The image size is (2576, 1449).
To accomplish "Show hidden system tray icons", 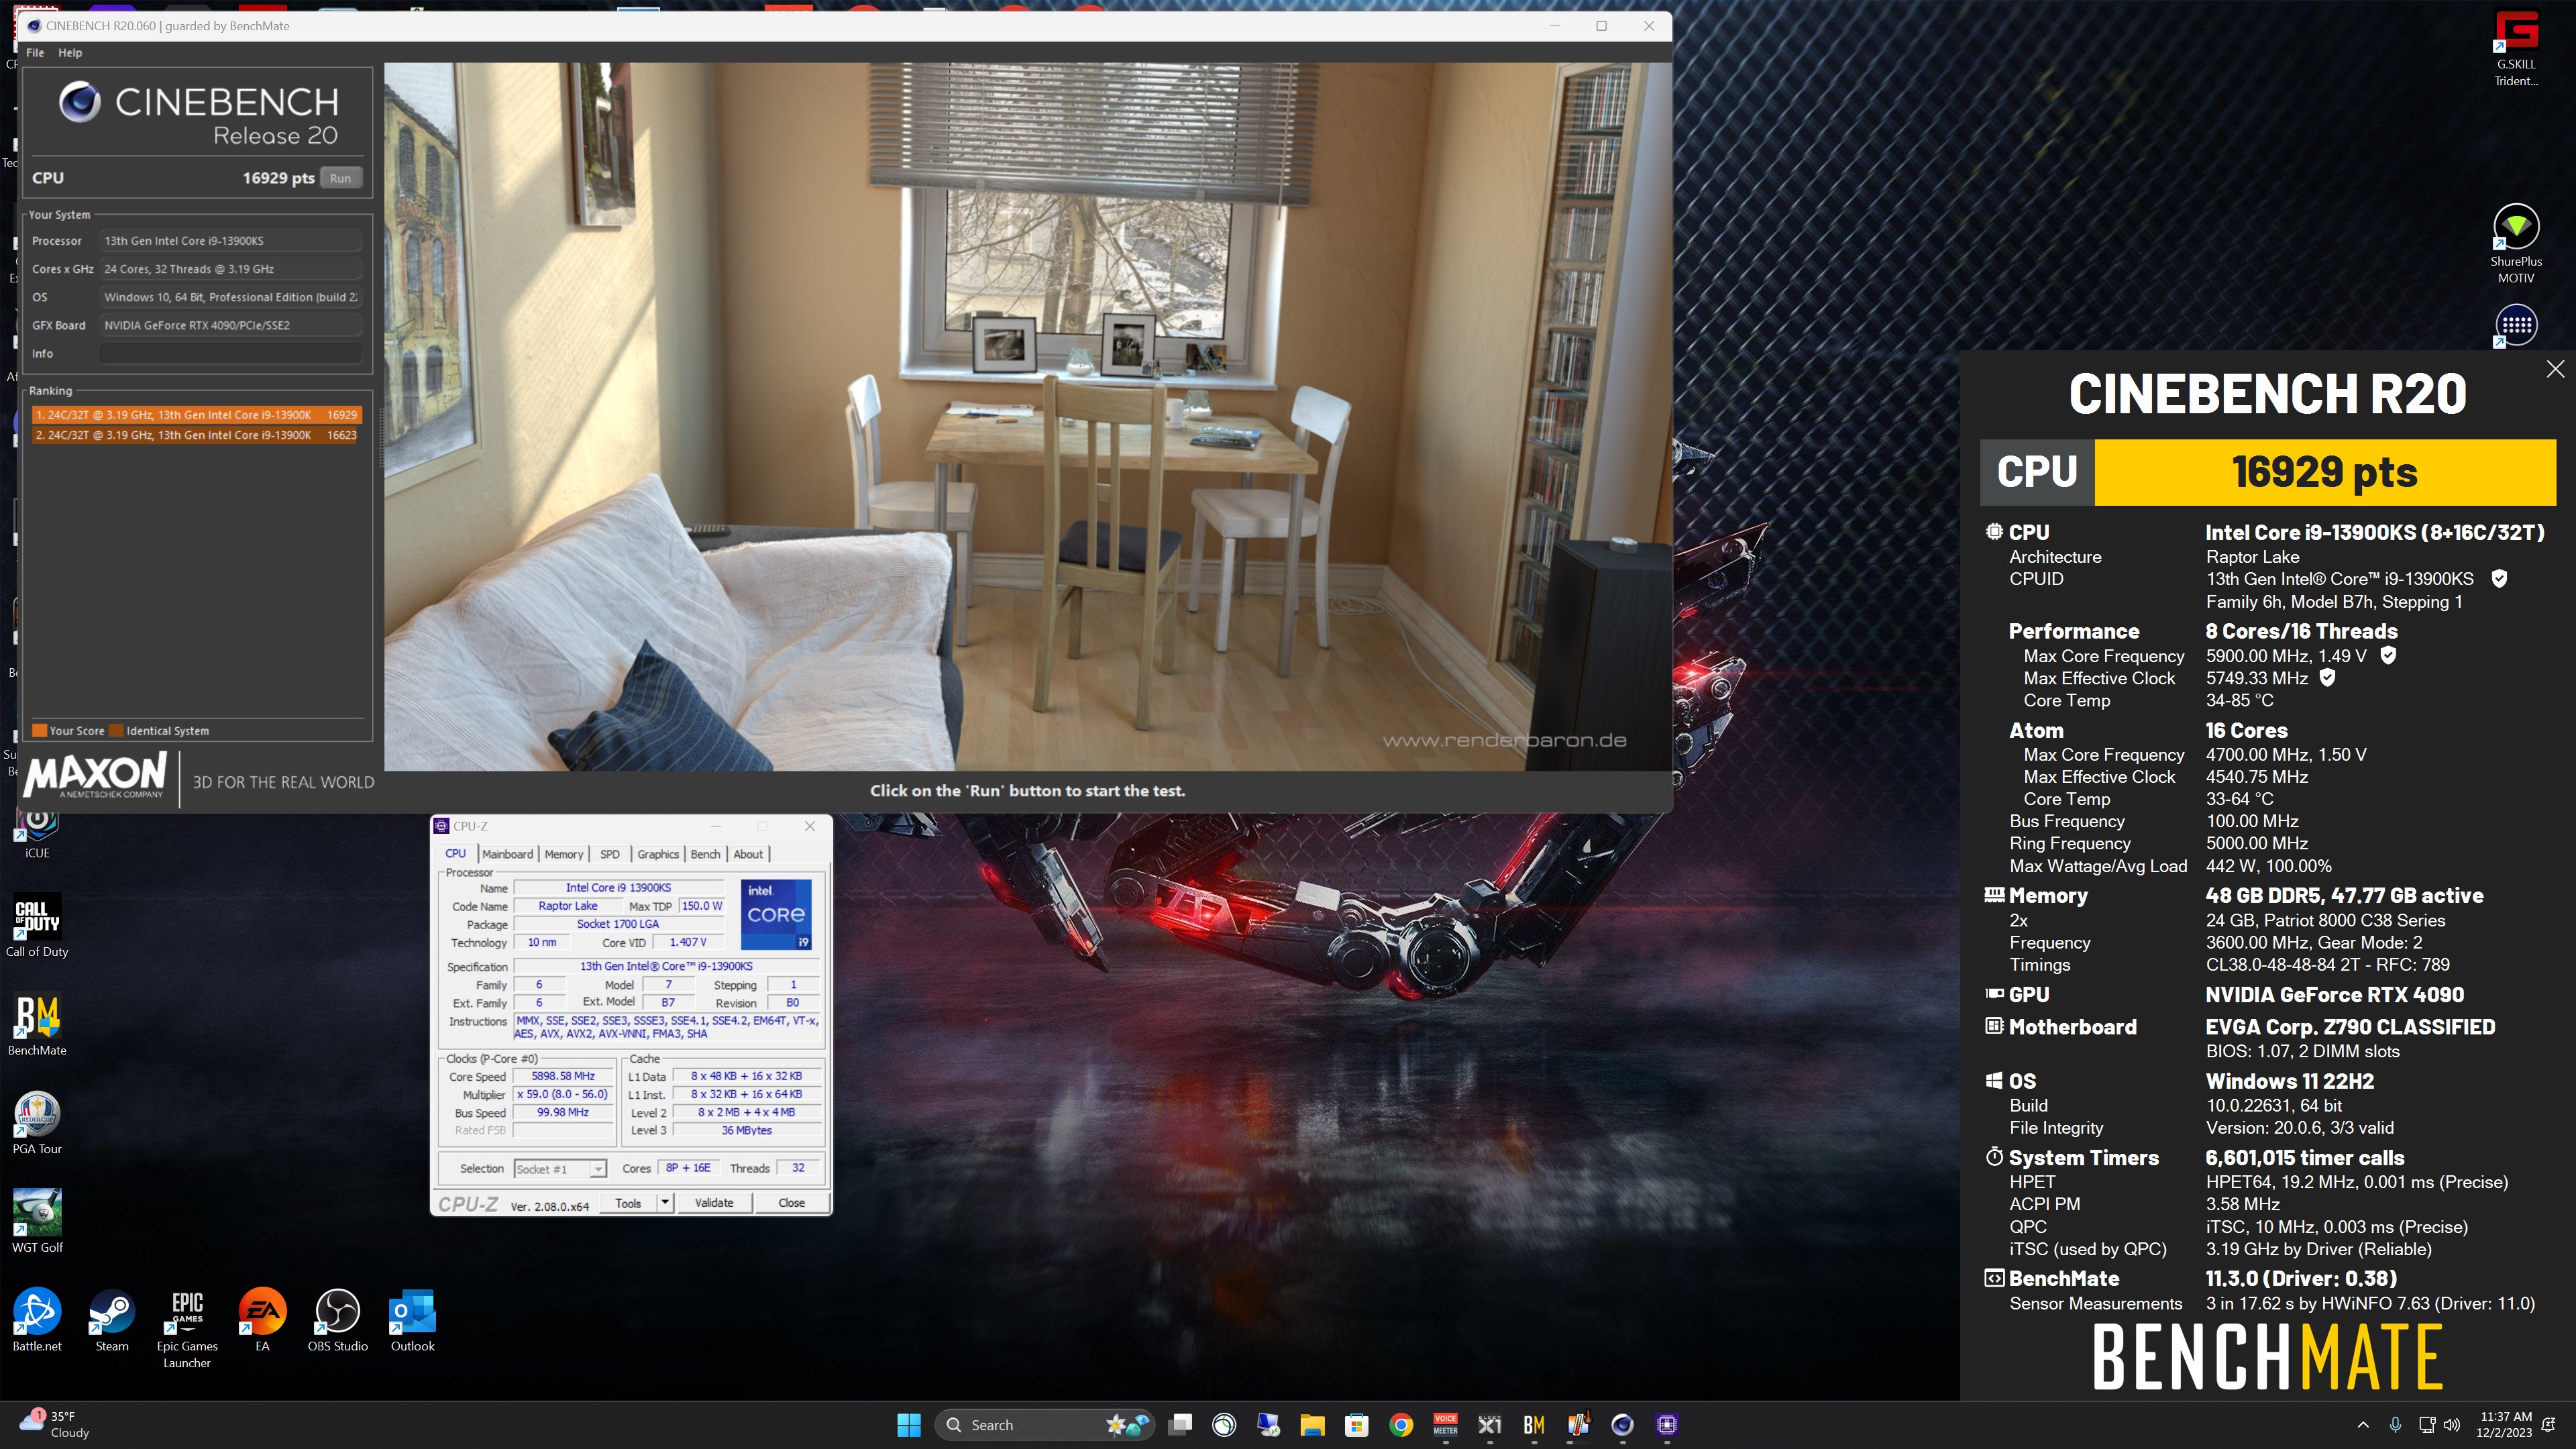I will click(2363, 1425).
